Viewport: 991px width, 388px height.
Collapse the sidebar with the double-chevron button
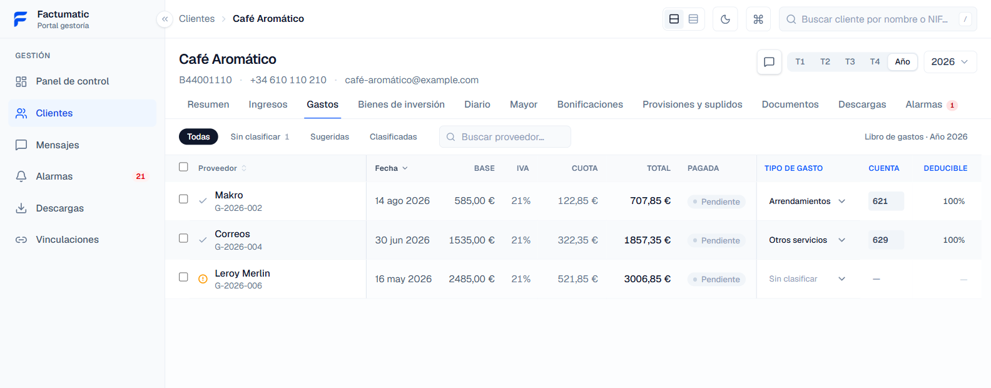[x=165, y=19]
